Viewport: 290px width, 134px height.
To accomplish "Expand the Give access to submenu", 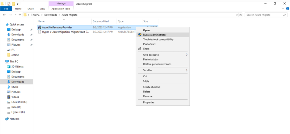I will [x=163, y=55].
